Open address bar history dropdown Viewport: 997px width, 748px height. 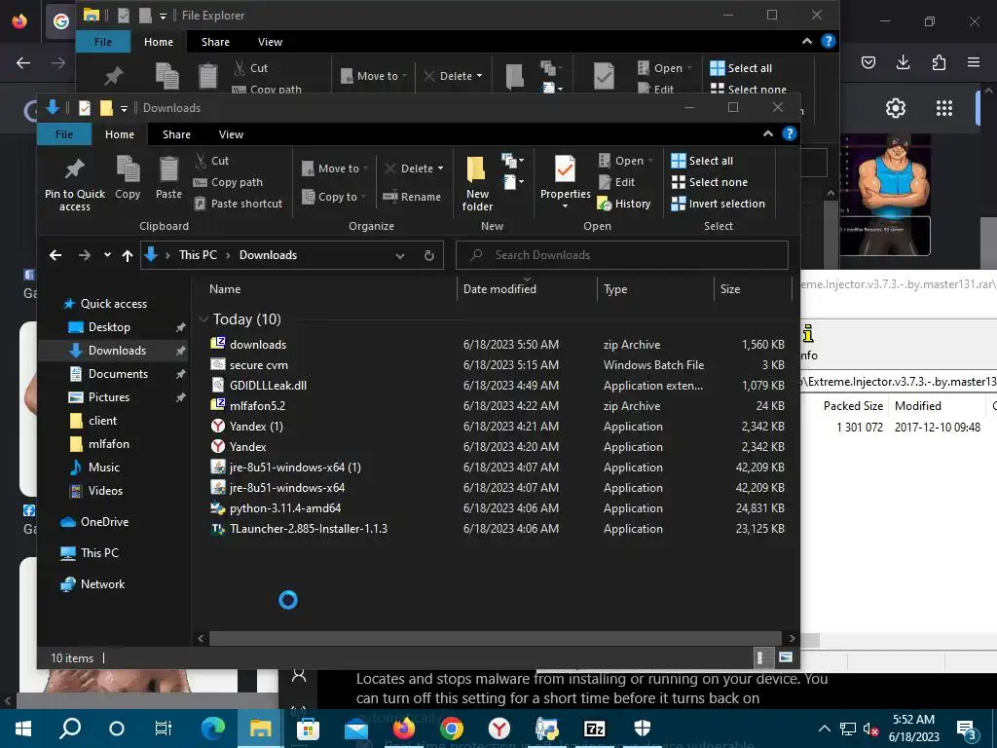(400, 256)
